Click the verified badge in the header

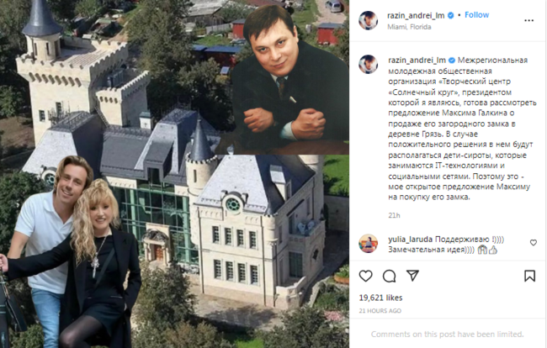(450, 15)
